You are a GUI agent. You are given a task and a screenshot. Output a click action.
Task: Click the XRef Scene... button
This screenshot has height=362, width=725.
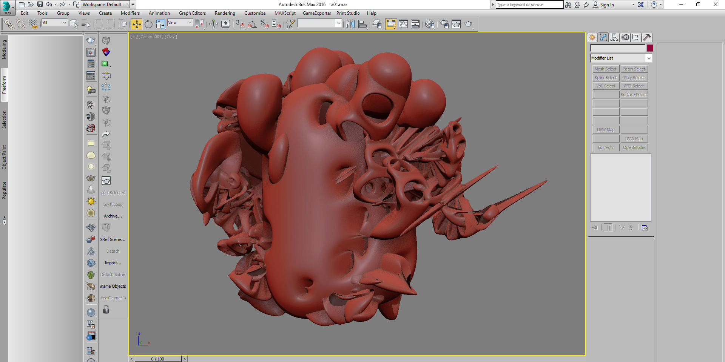(x=113, y=239)
